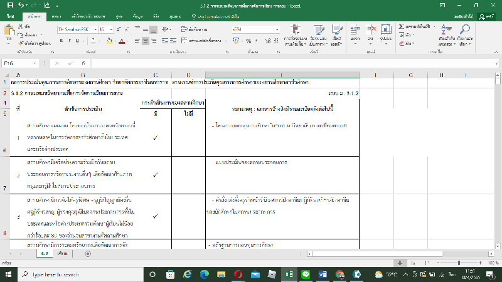The height and width of the screenshot is (282, 502).
Task: Click the Conditional Formatting icon
Action: (294, 33)
